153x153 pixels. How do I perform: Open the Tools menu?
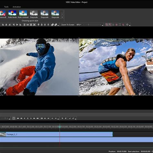(x=6, y=7)
